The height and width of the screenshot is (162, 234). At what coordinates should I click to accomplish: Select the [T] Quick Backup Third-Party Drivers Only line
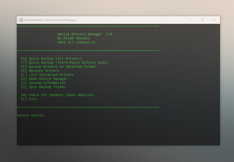64,63
